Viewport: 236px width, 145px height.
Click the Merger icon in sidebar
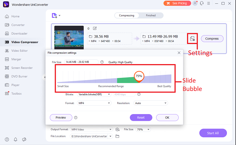[x=7, y=59]
